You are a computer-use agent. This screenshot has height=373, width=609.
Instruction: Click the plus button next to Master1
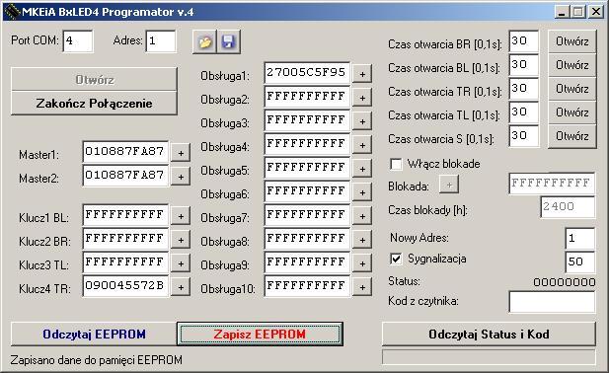point(181,153)
